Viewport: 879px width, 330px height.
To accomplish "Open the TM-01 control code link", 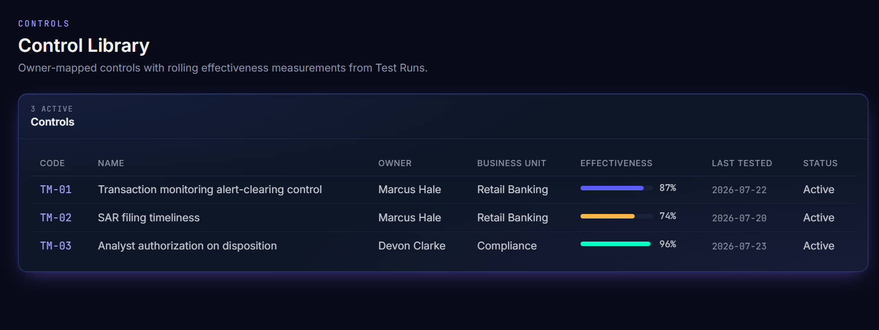I will 56,190.
